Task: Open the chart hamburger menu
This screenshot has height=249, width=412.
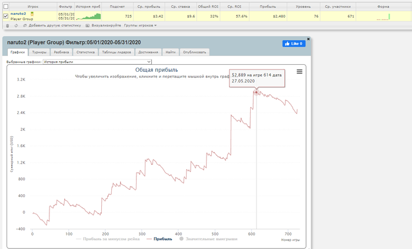Action: (299, 71)
